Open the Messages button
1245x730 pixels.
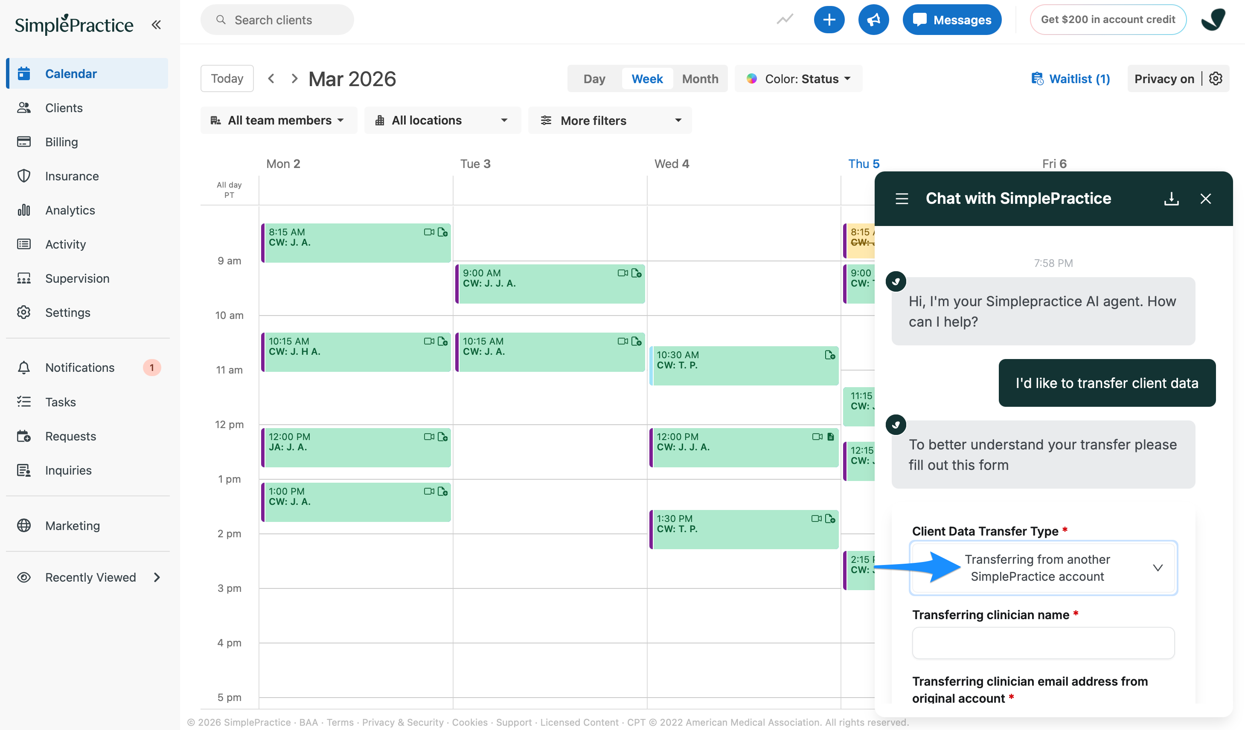952,20
